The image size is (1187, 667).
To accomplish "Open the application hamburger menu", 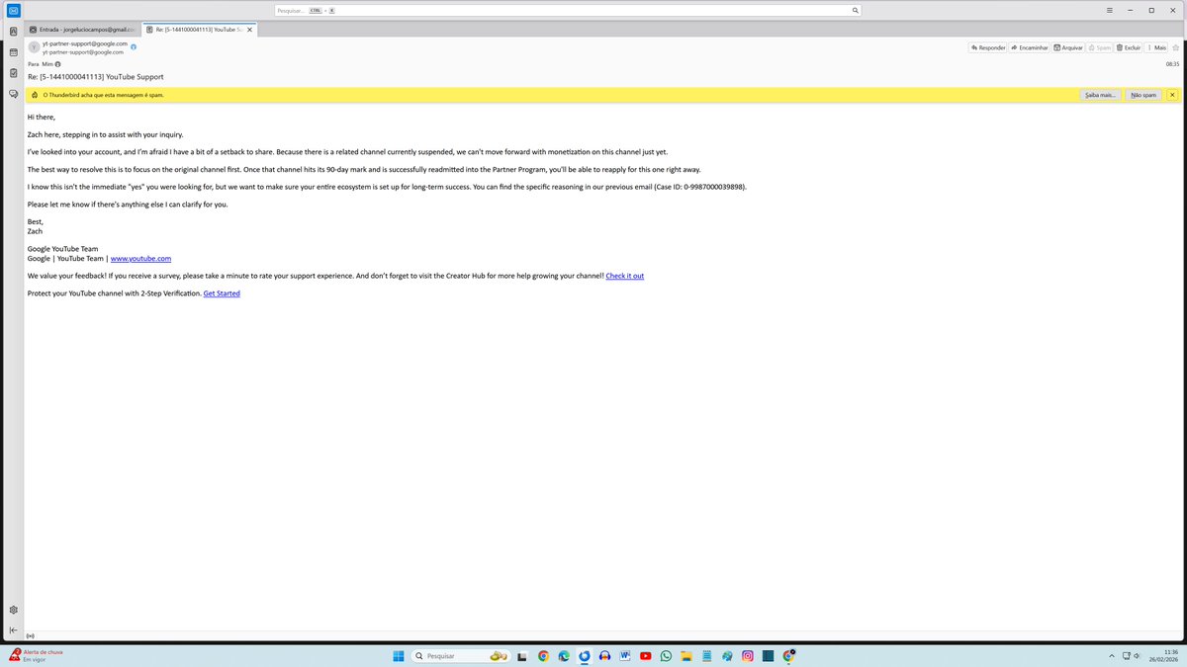I will (1109, 9).
